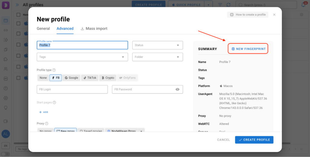The height and width of the screenshot is (157, 310).
Task: Click the New Fingerprint button
Action: coord(248,49)
